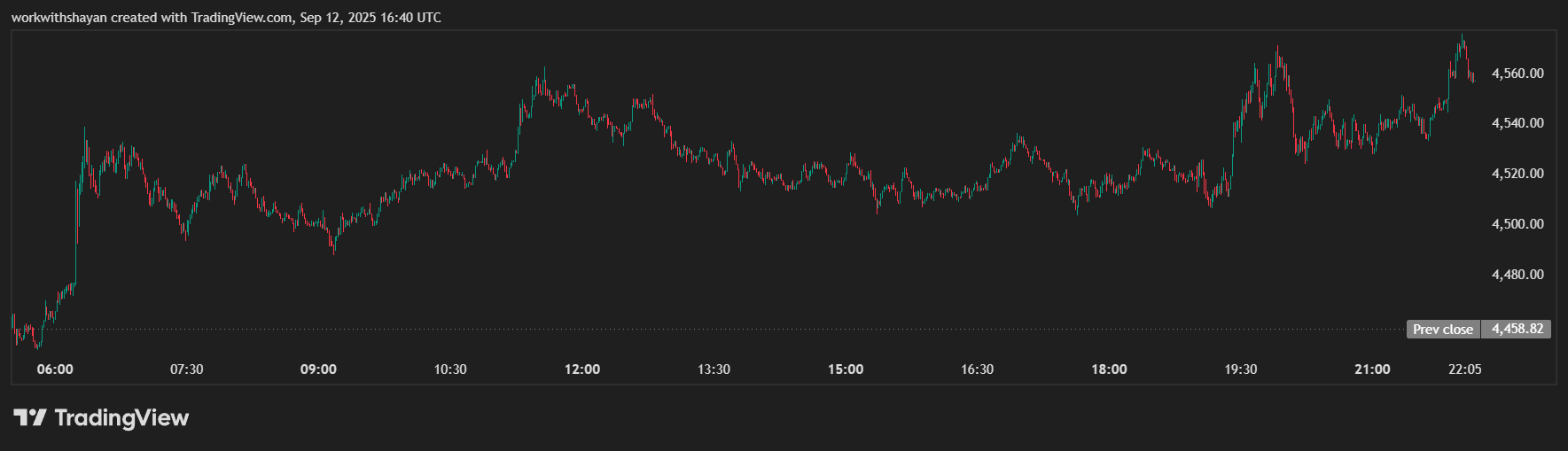Select the 12:00 time axis label
The height and width of the screenshot is (451, 1568).
tap(582, 369)
